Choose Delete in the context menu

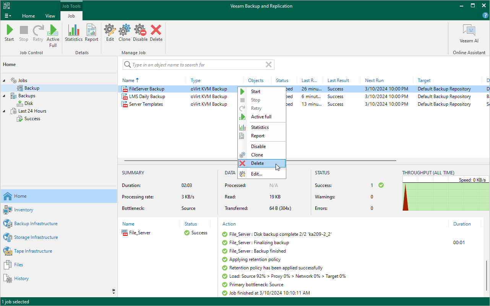[x=261, y=163]
